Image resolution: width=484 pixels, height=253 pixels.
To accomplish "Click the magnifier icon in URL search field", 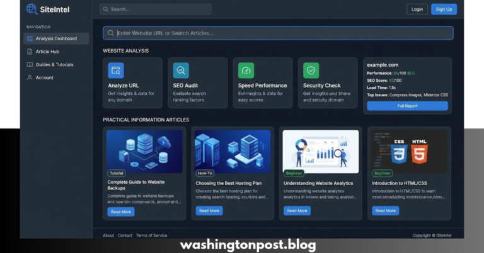I will point(110,33).
